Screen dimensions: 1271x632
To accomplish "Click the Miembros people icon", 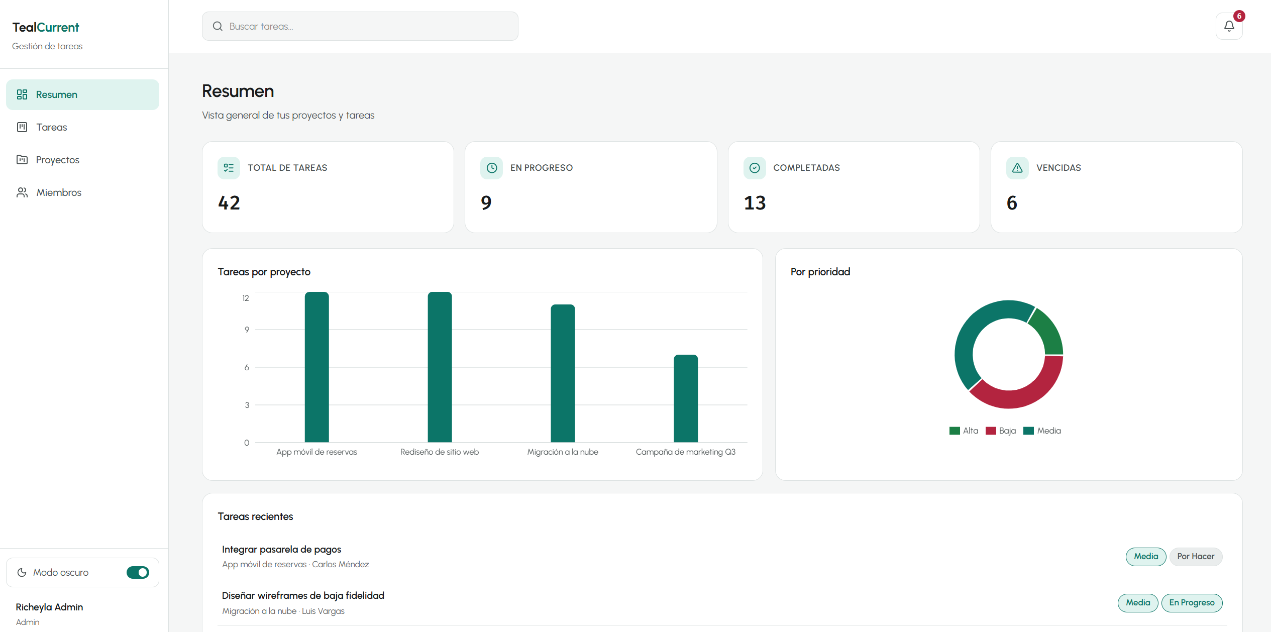I will (22, 192).
